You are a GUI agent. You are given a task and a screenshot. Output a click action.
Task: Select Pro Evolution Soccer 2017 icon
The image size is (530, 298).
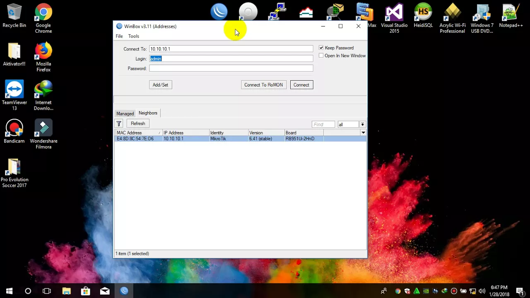click(14, 173)
